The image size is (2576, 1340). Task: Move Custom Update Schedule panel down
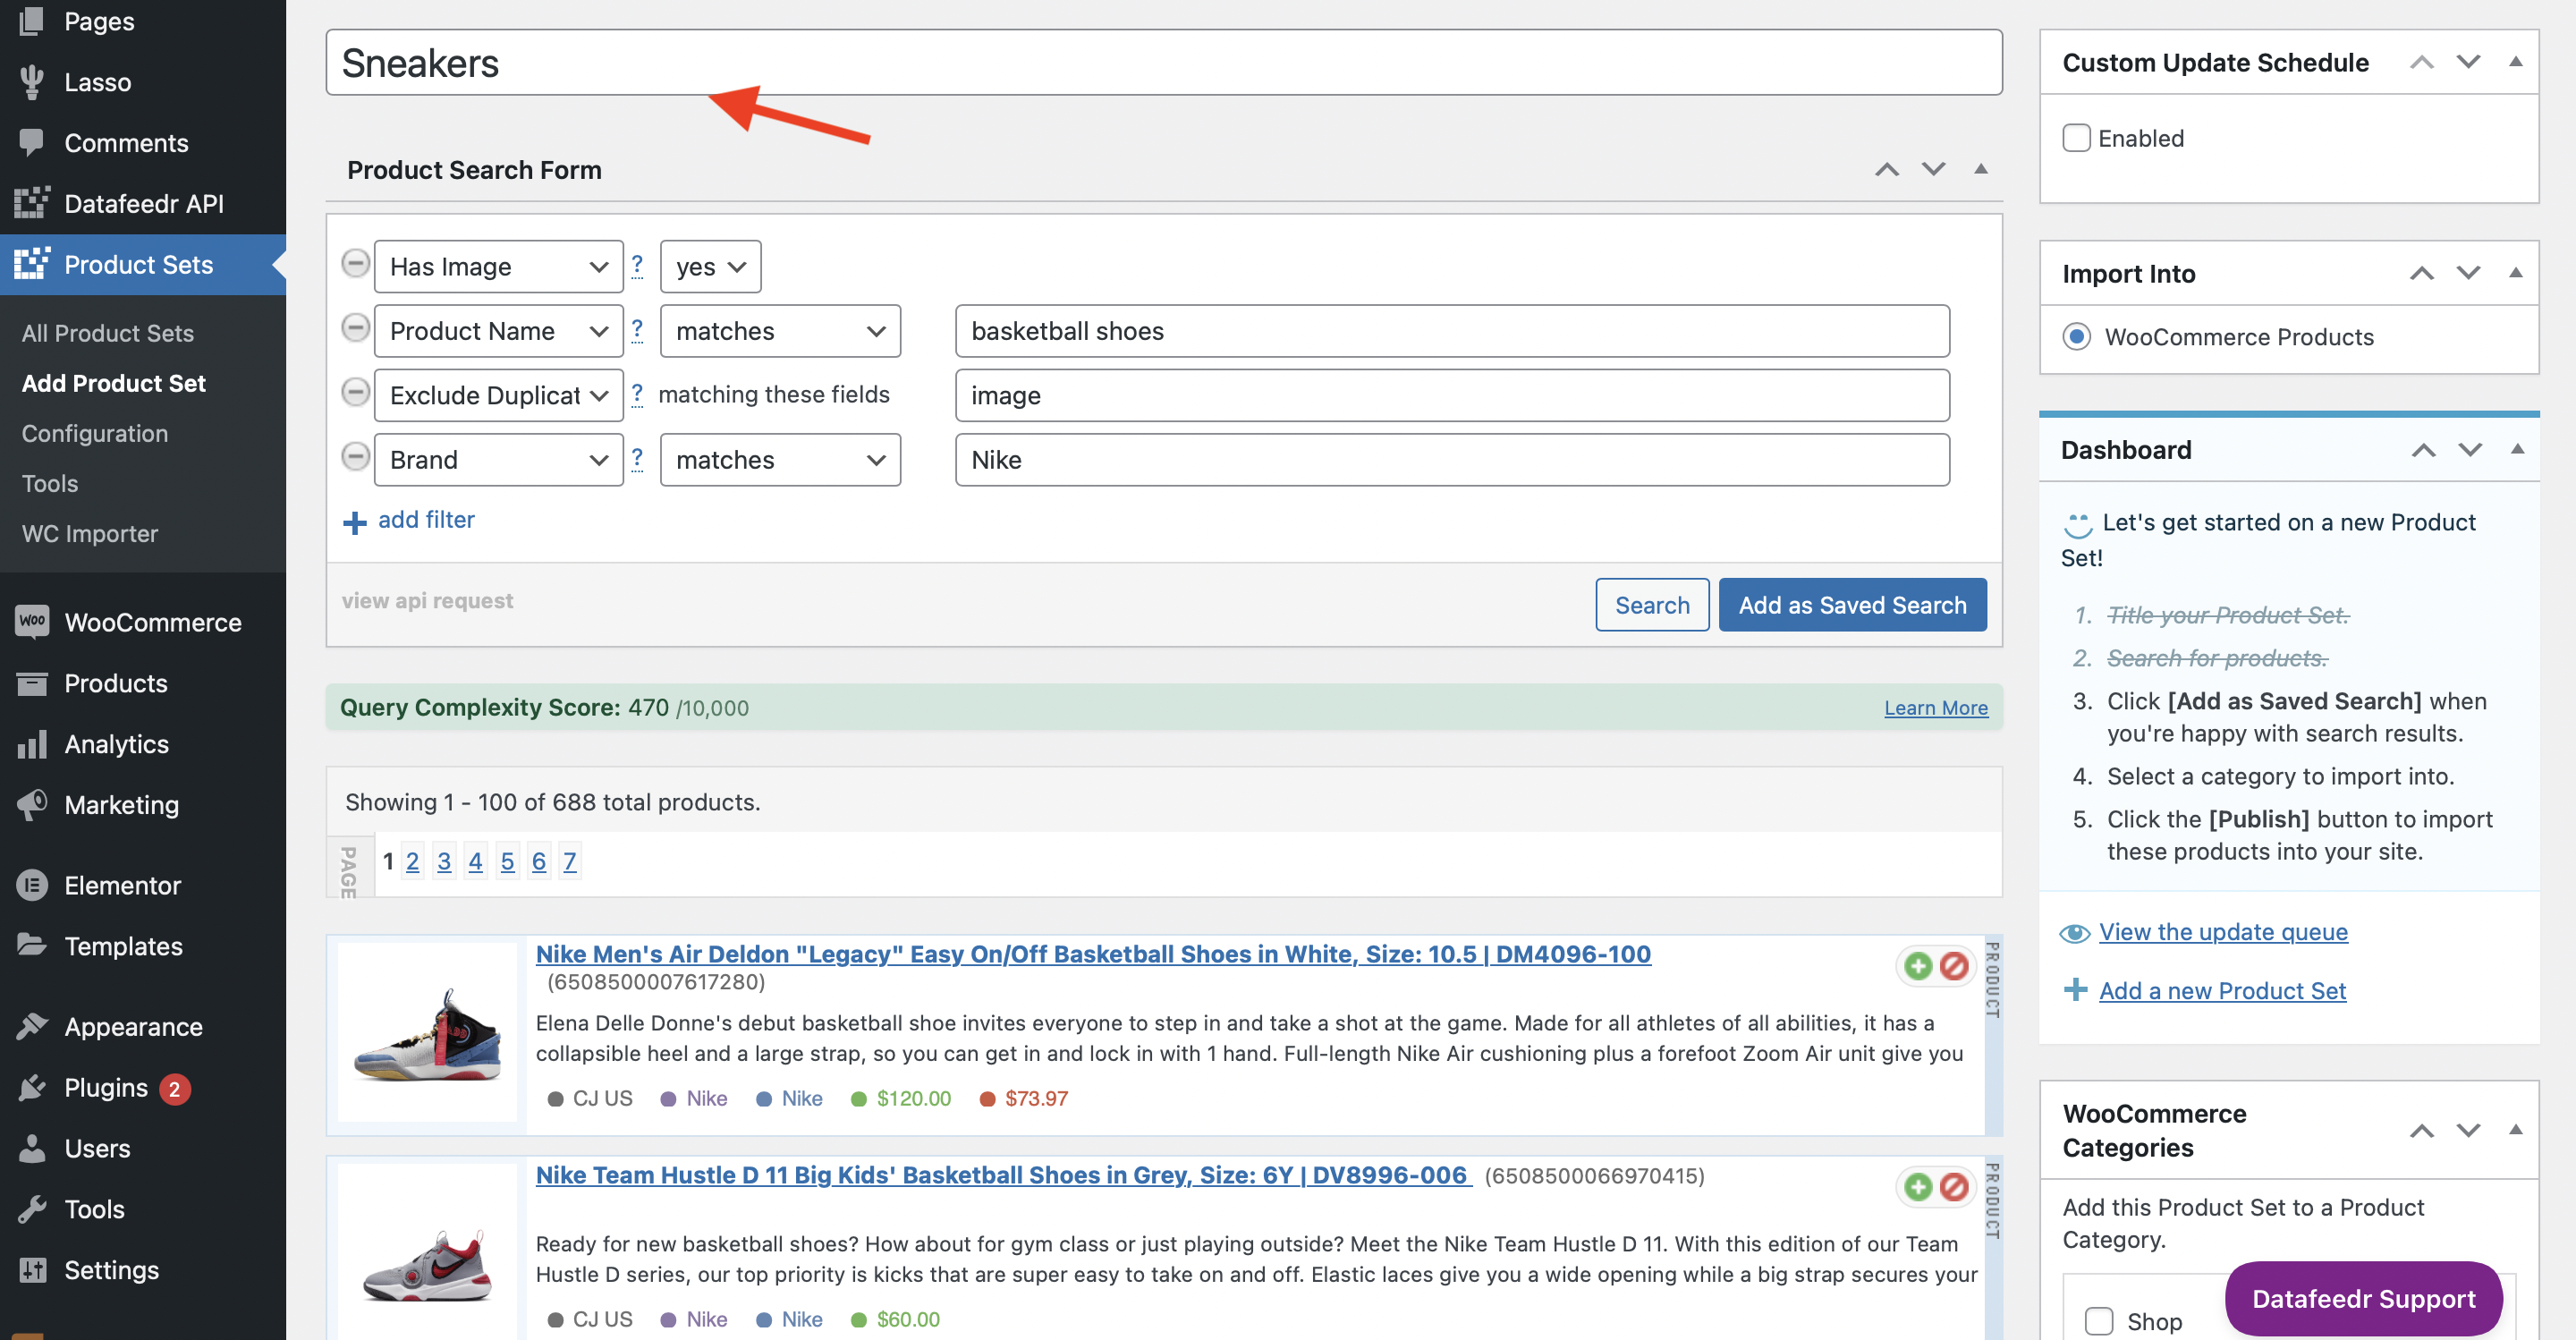[x=2468, y=62]
